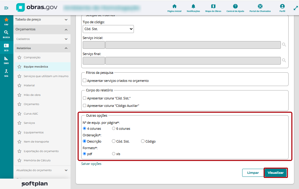Select pdf format radio

click(x=84, y=154)
